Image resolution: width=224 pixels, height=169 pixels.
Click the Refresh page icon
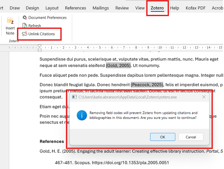pos(25,26)
